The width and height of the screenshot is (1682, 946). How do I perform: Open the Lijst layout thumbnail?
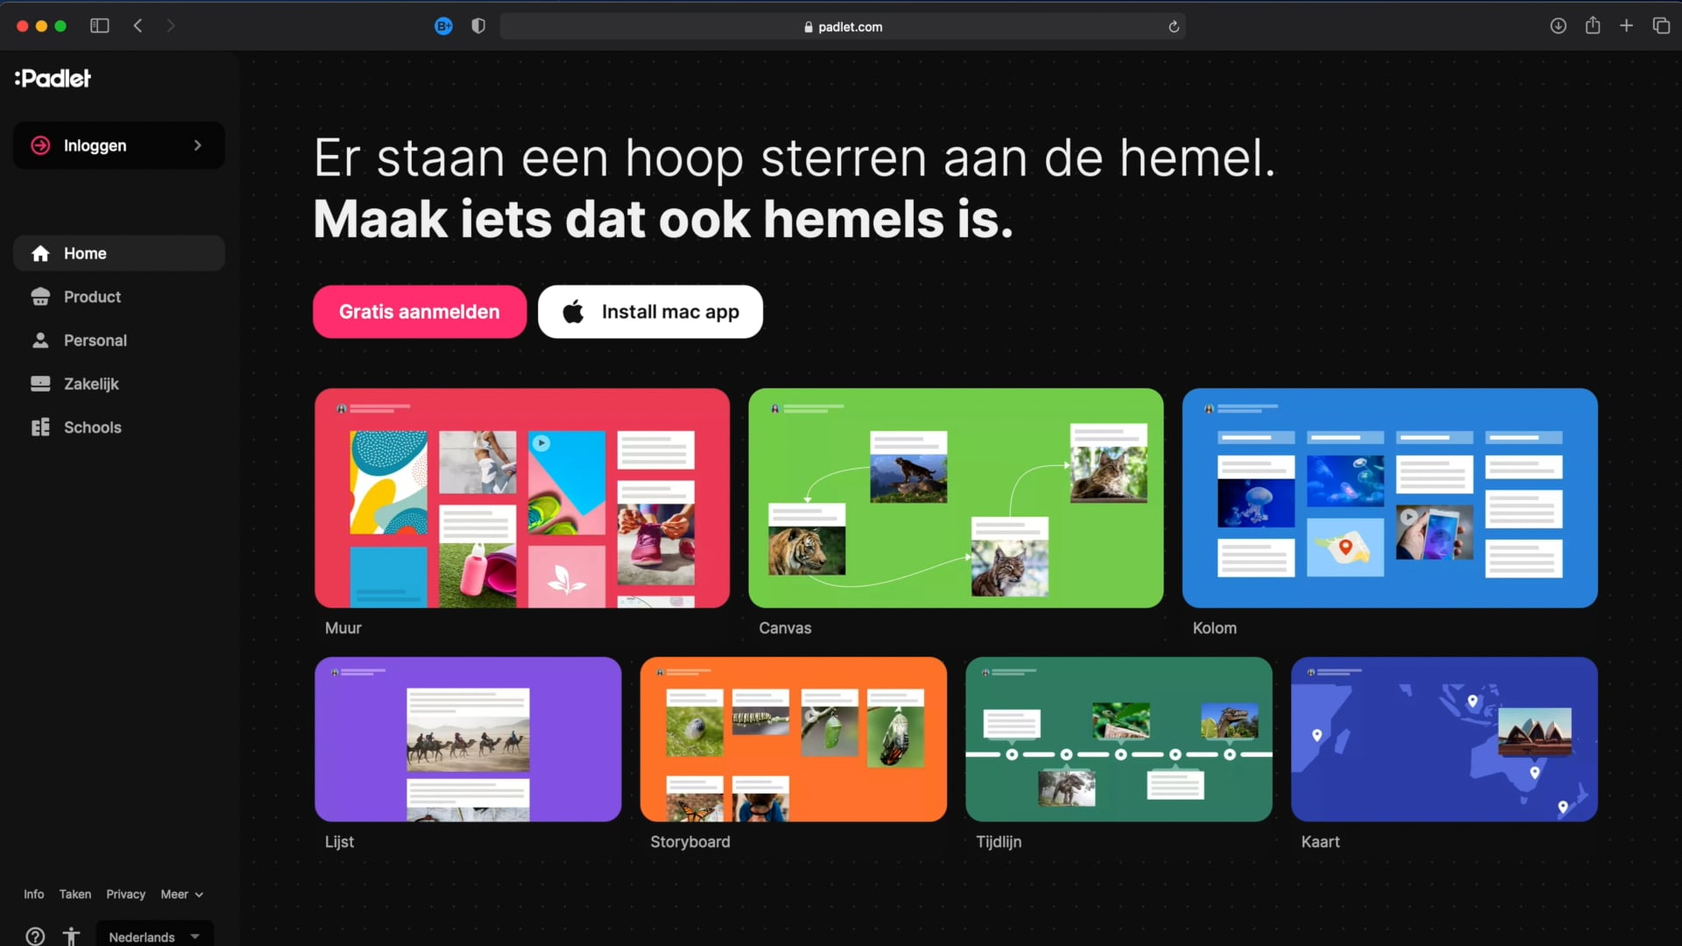click(x=468, y=739)
